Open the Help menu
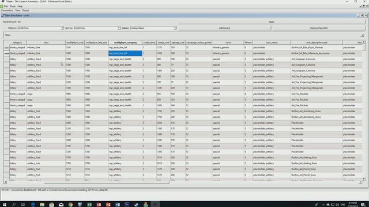 coord(20,6)
